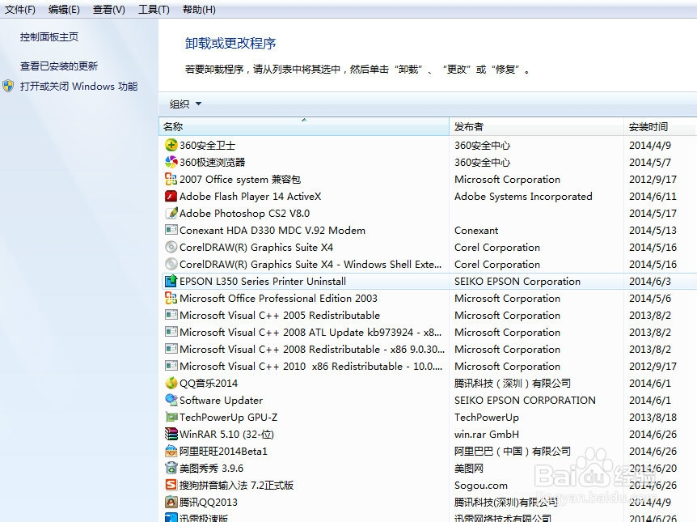Click the 美图秀秀 3.9.6 icon

(x=171, y=468)
